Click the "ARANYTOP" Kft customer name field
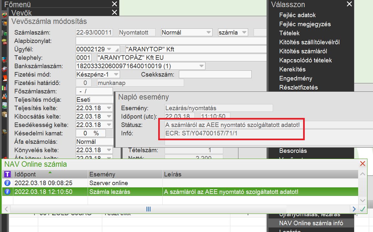 (x=196, y=49)
